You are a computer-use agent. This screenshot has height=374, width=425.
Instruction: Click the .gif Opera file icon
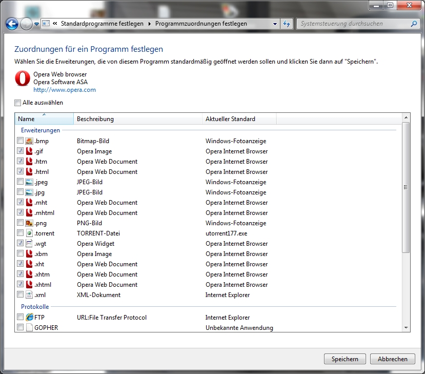[x=29, y=151]
